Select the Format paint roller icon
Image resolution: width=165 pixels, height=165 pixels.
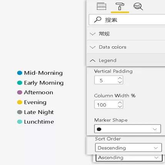(120, 7)
